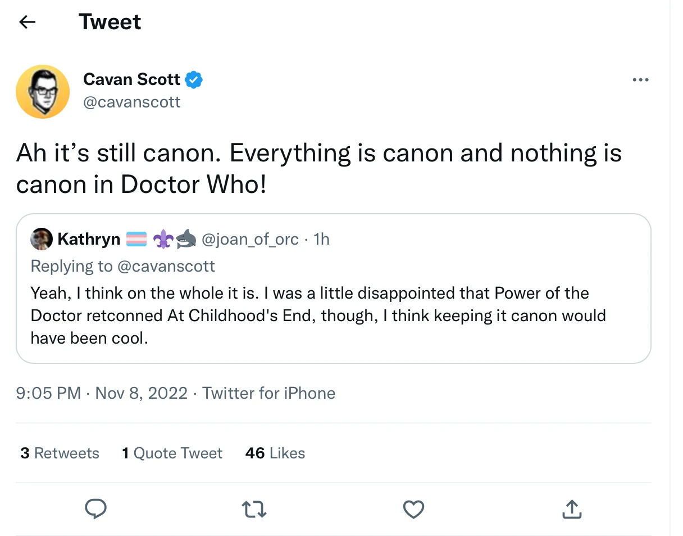Click the share upload icon
Screen dimensions: 683x536
click(x=571, y=510)
